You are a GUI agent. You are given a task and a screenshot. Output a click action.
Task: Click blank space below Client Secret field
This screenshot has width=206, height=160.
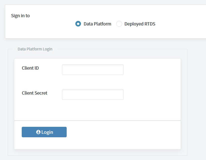93,110
